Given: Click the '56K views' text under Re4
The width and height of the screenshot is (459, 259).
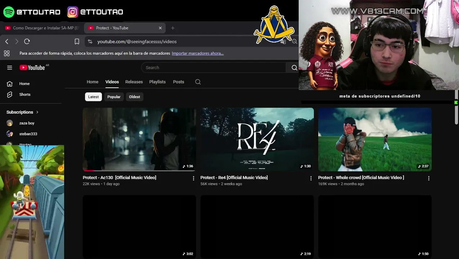Looking at the screenshot, I should coord(209,184).
